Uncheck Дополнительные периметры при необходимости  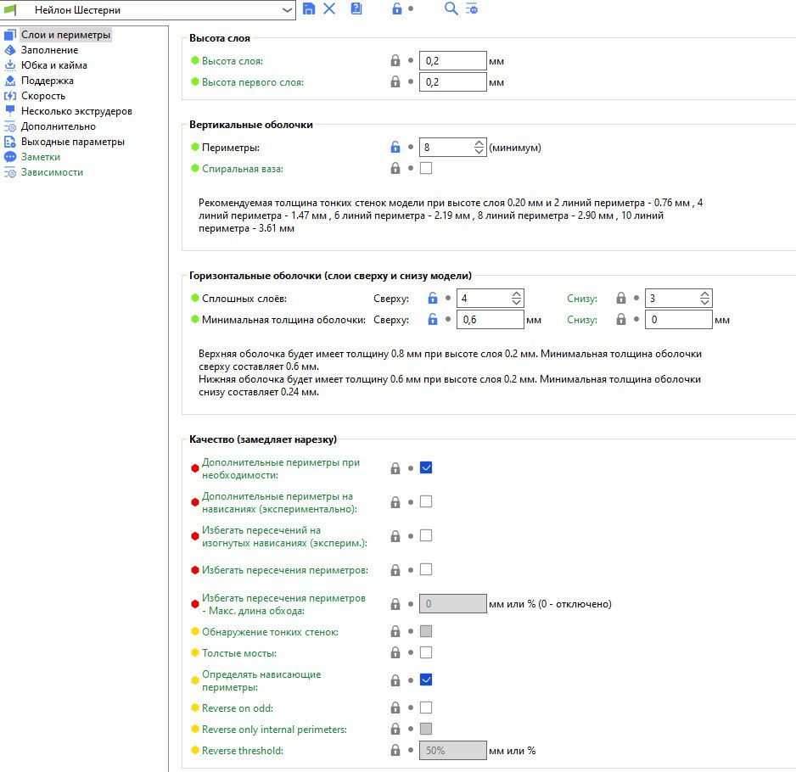(426, 467)
